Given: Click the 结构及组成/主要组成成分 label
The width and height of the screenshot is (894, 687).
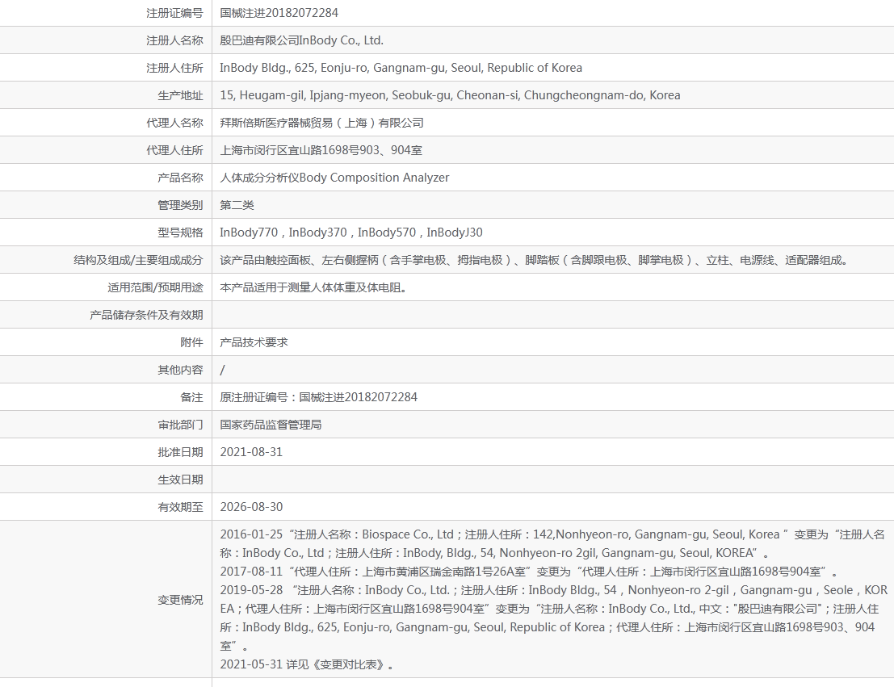Looking at the screenshot, I should pyautogui.click(x=138, y=260).
